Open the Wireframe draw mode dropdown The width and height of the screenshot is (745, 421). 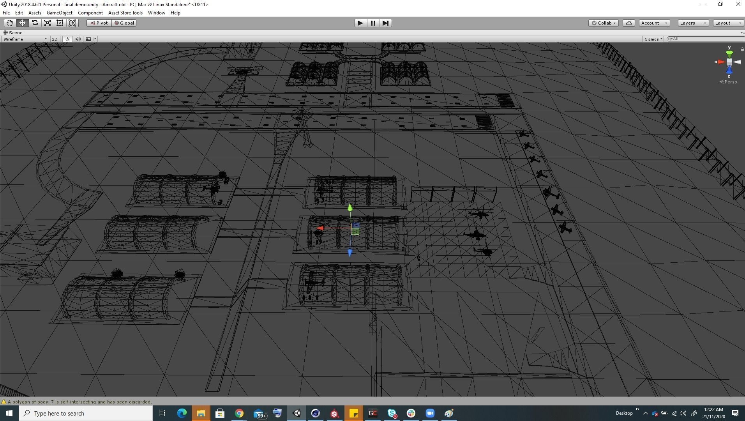pos(25,39)
